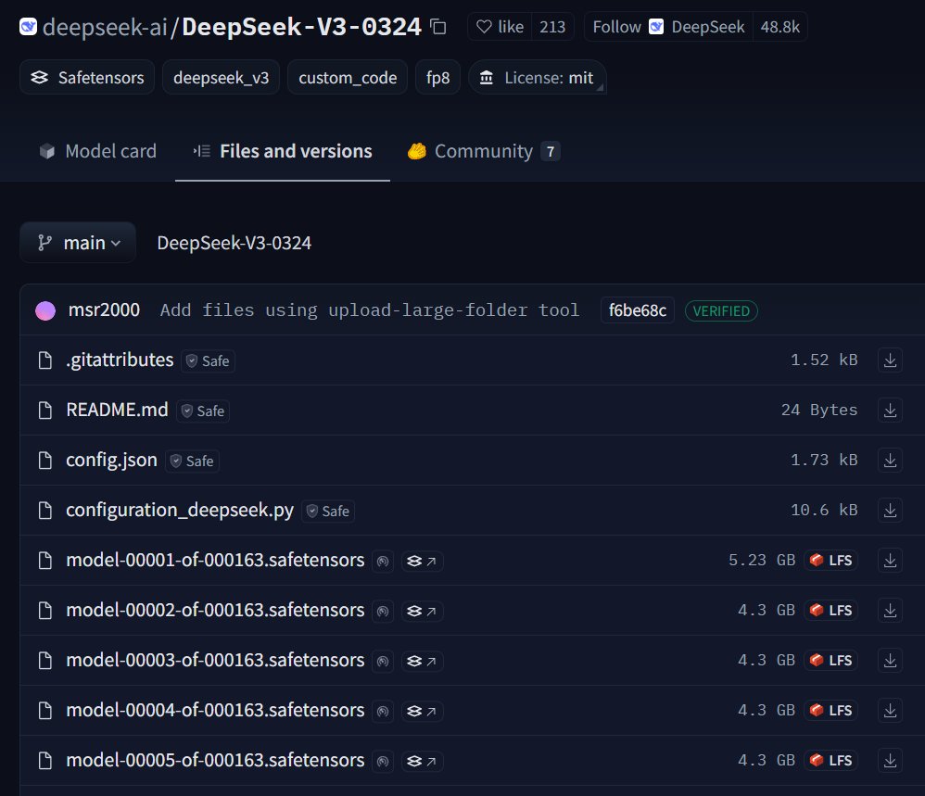Click Safe badge next to config.json
925x796 pixels.
point(192,461)
